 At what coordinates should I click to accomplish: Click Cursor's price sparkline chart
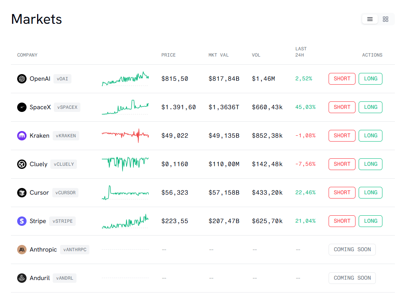tap(125, 192)
